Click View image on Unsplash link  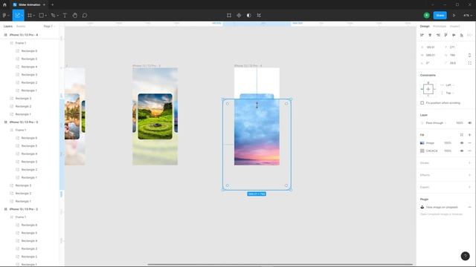(x=442, y=208)
